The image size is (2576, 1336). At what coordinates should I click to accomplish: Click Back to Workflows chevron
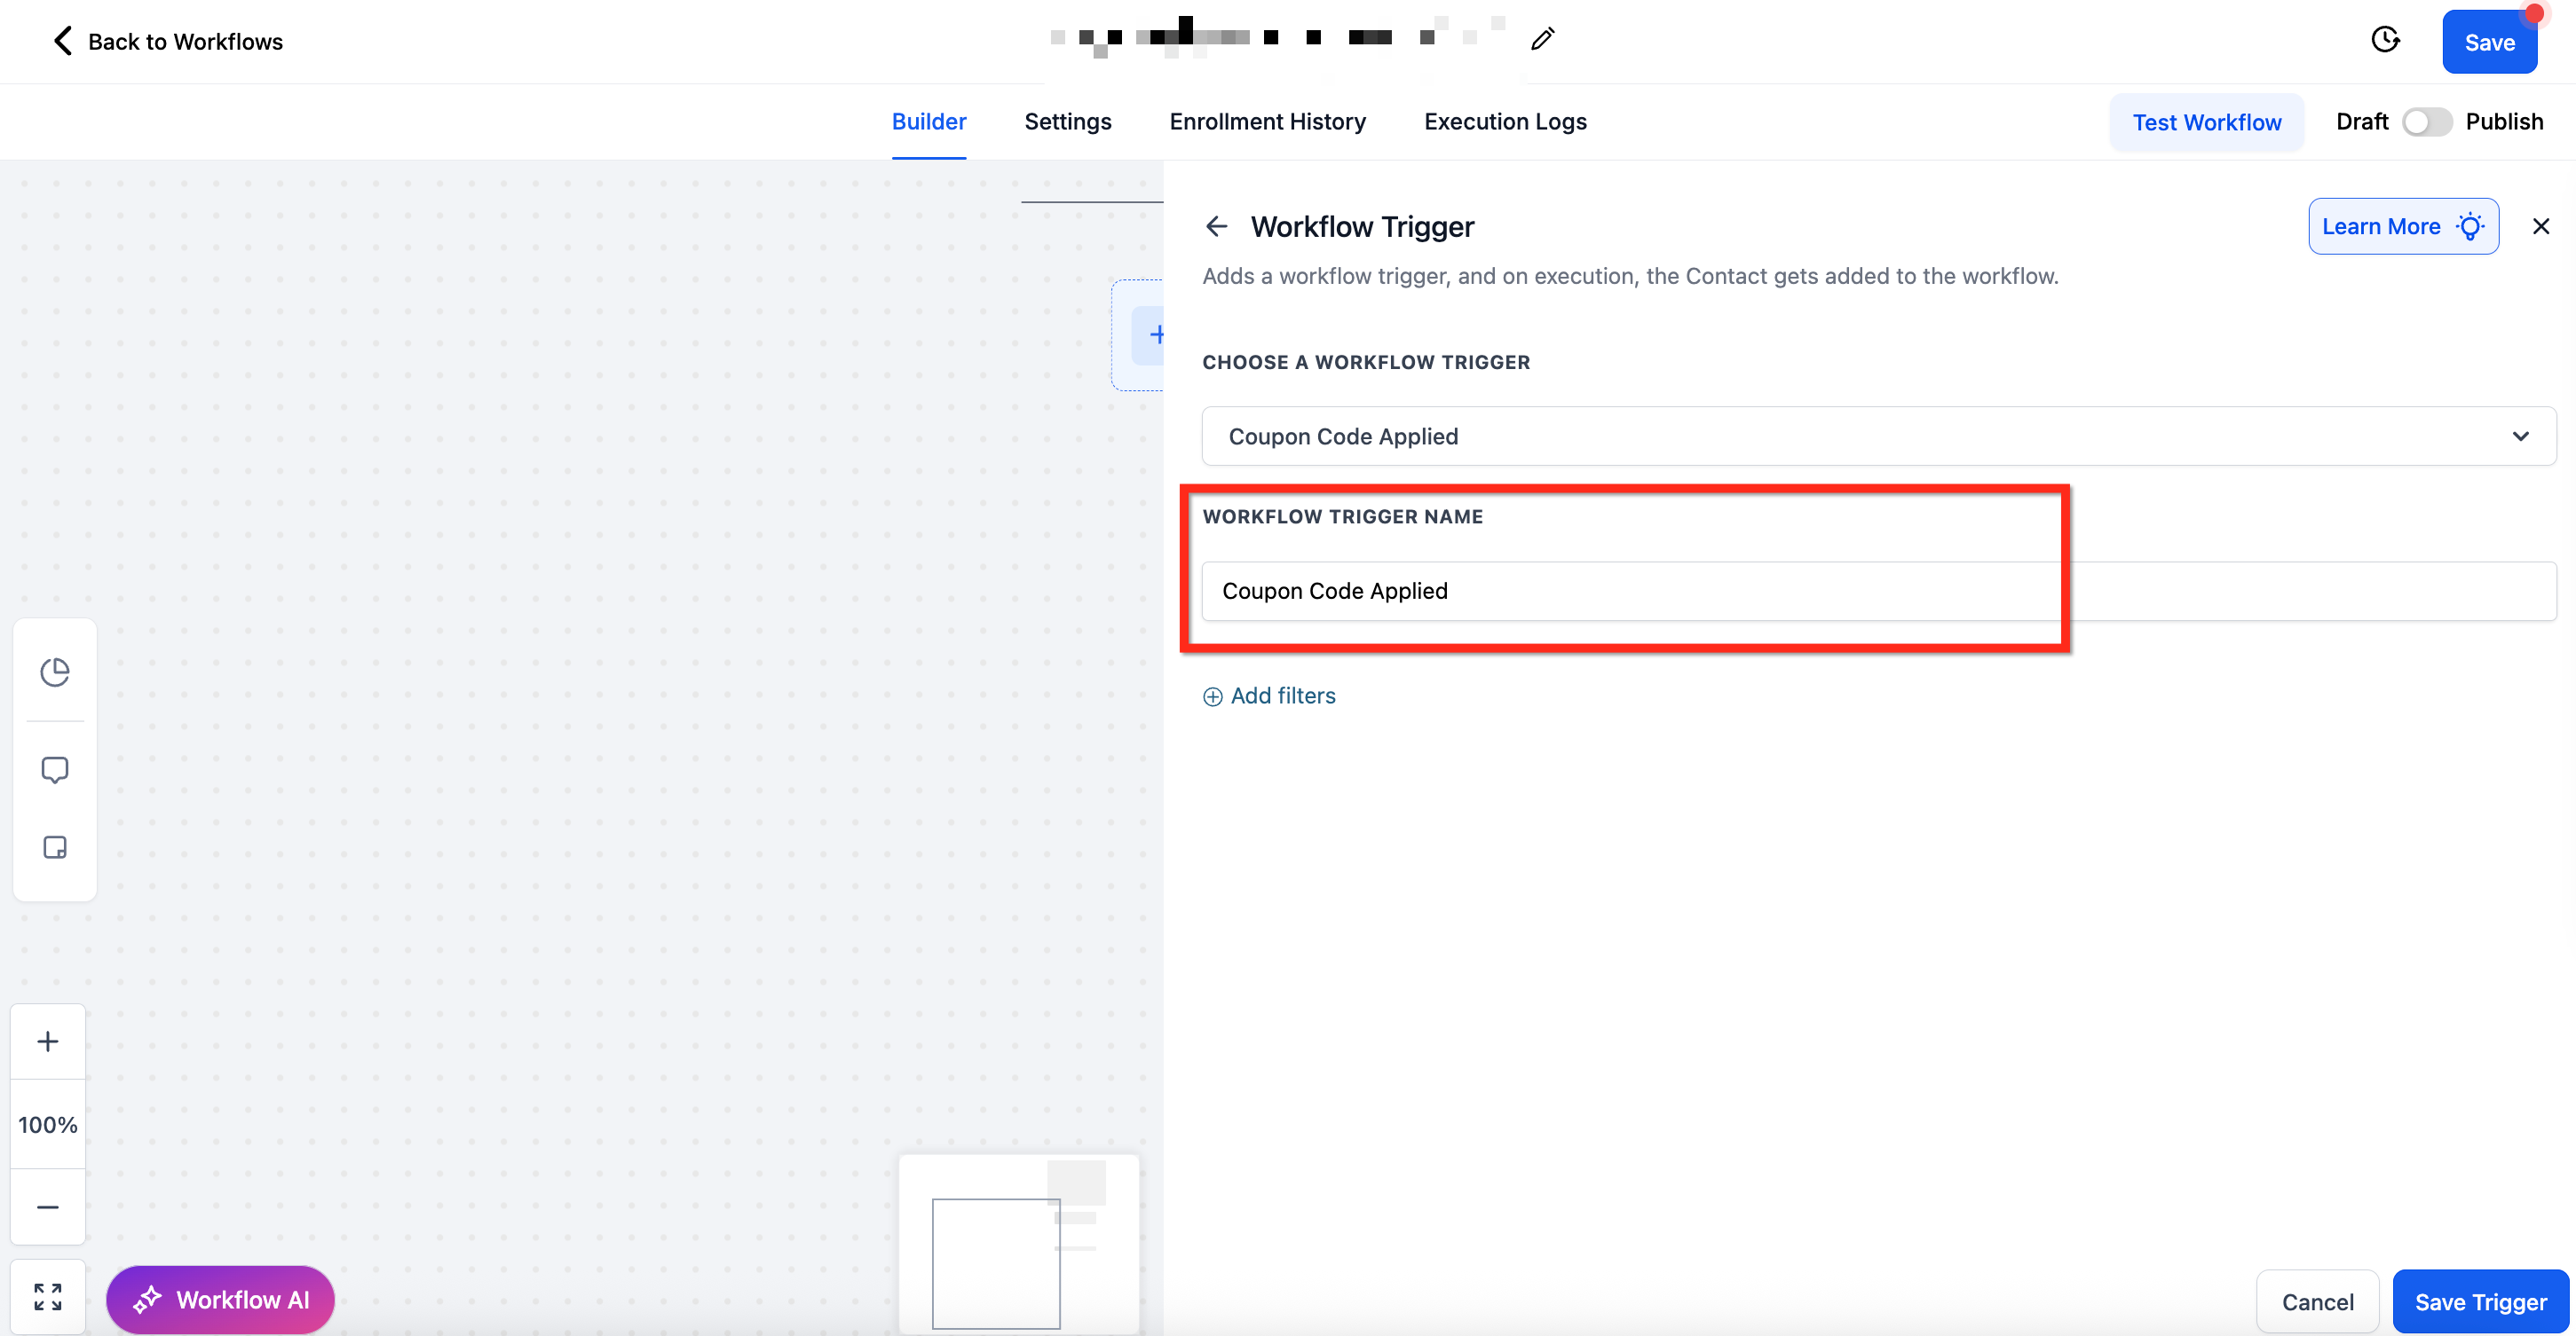(x=62, y=41)
